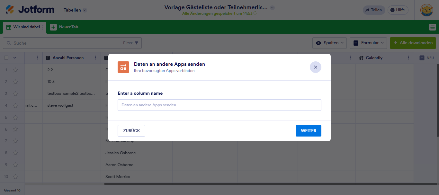Image resolution: width=439 pixels, height=195 pixels.
Task: Star row 1
Action: click(15, 70)
